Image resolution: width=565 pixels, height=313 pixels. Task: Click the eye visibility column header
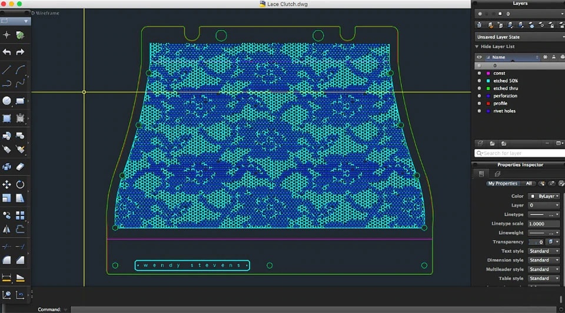coord(479,57)
